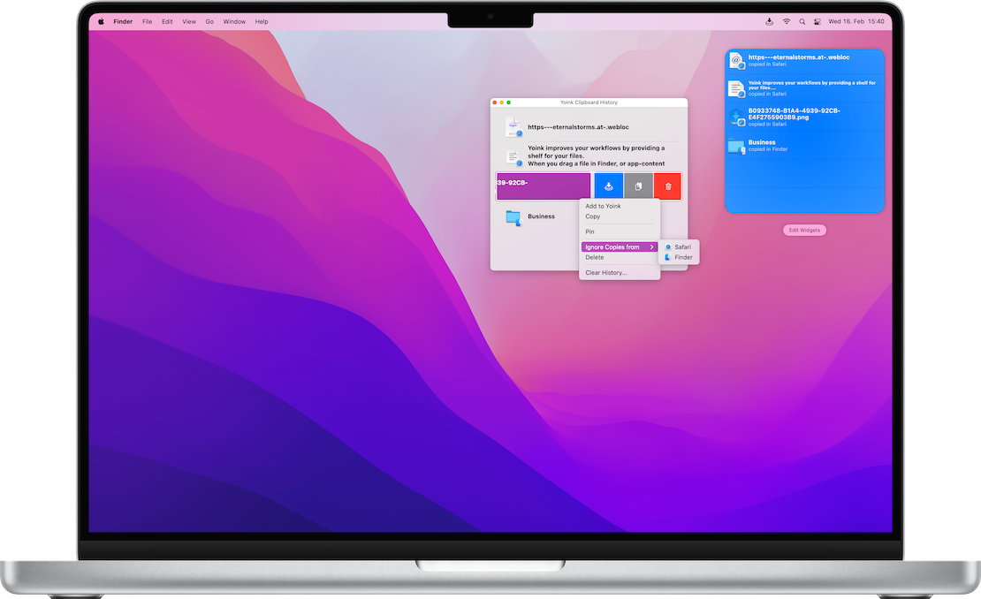
Task: Choose Pin in the context menu
Action: pyautogui.click(x=590, y=231)
